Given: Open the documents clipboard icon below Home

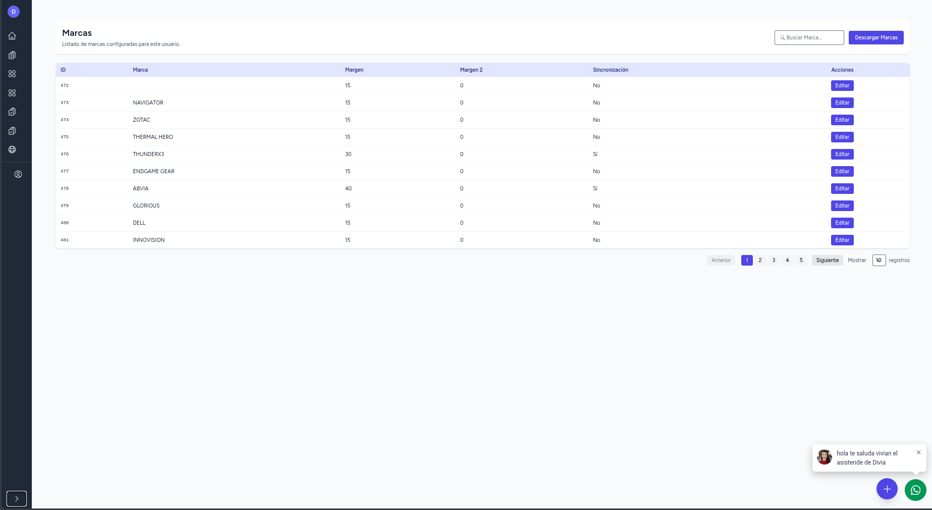Looking at the screenshot, I should point(12,55).
